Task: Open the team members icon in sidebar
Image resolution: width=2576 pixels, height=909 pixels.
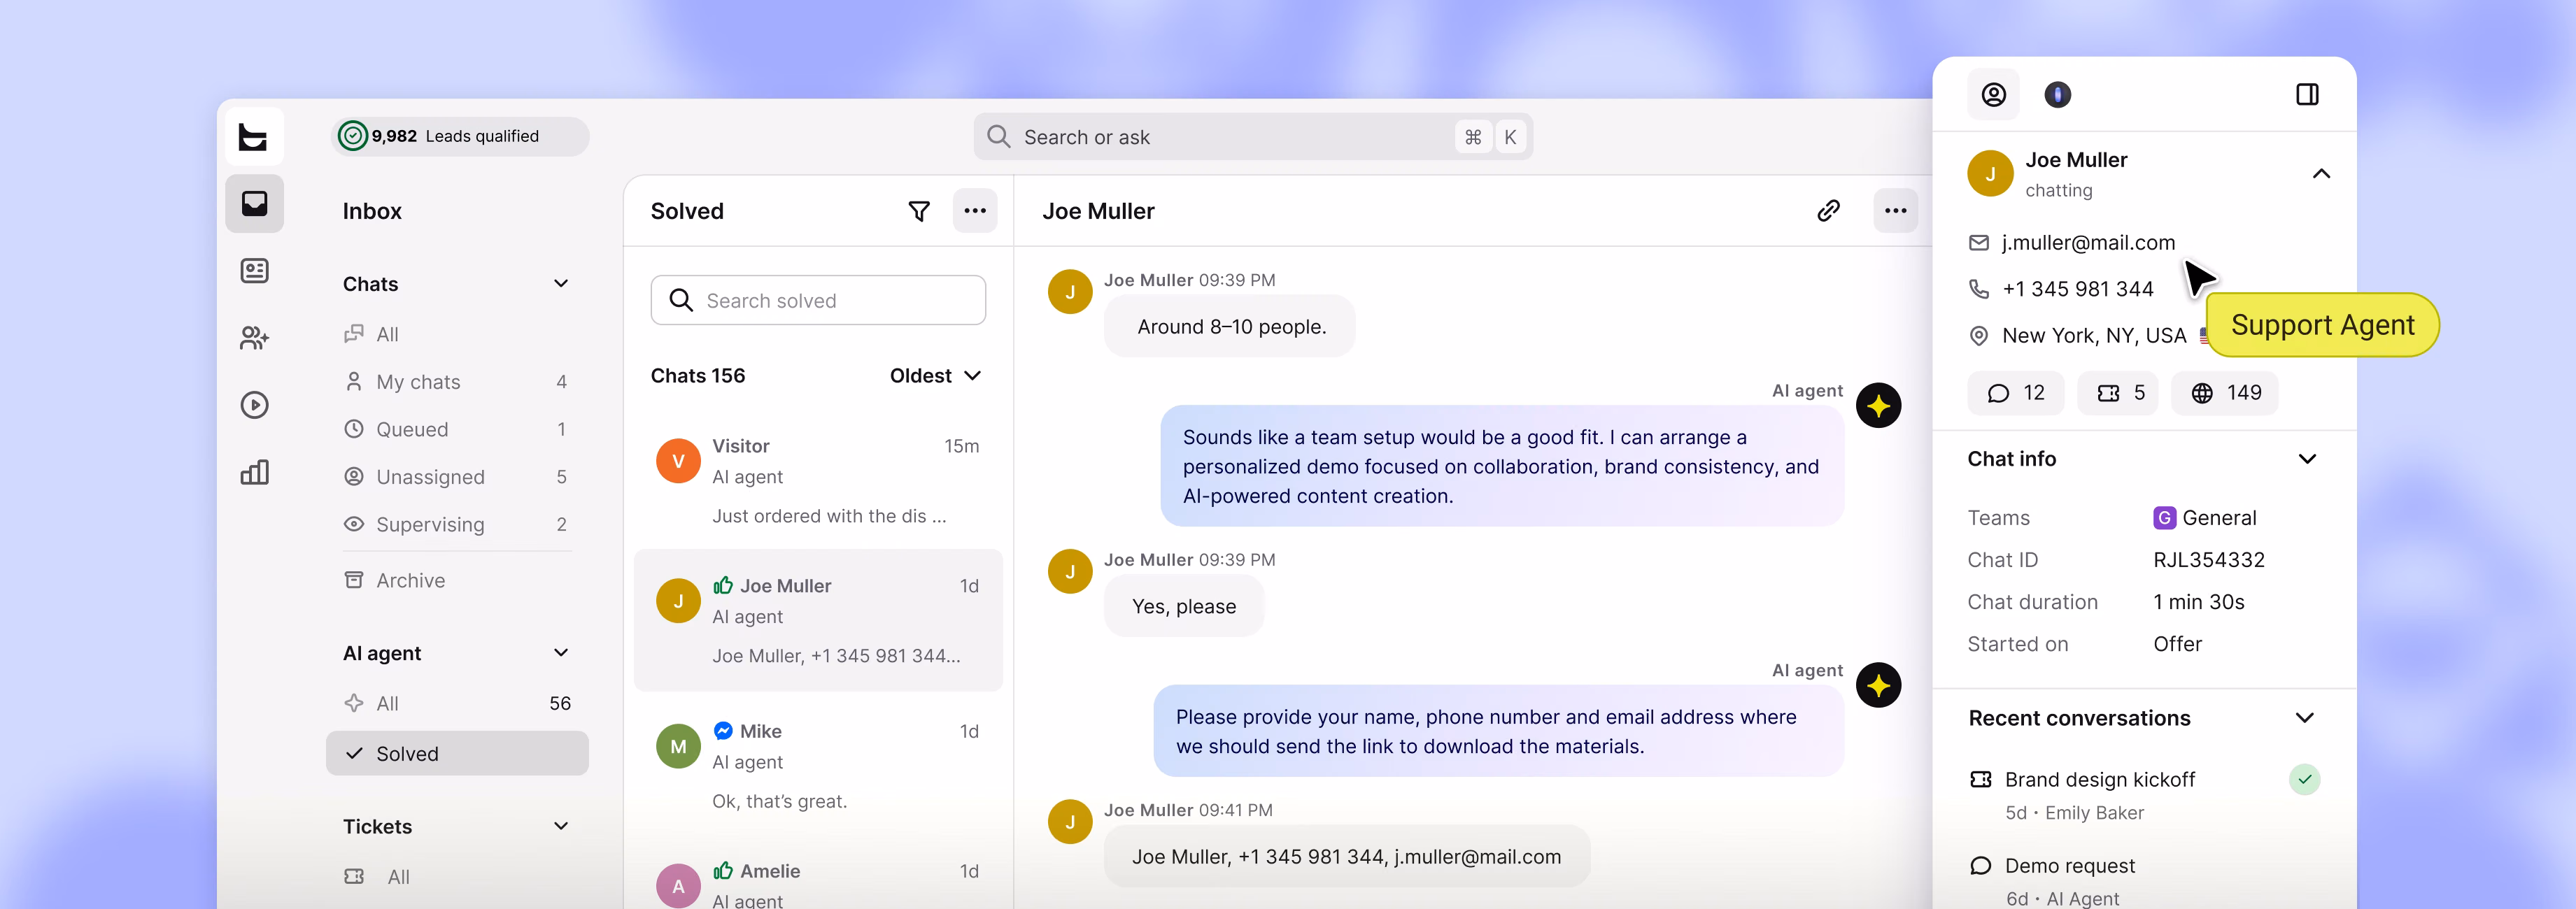Action: click(254, 338)
